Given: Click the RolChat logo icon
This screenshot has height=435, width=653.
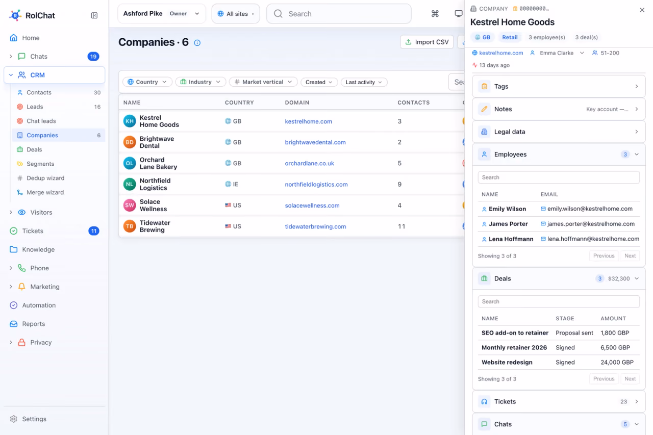Looking at the screenshot, I should (x=15, y=15).
